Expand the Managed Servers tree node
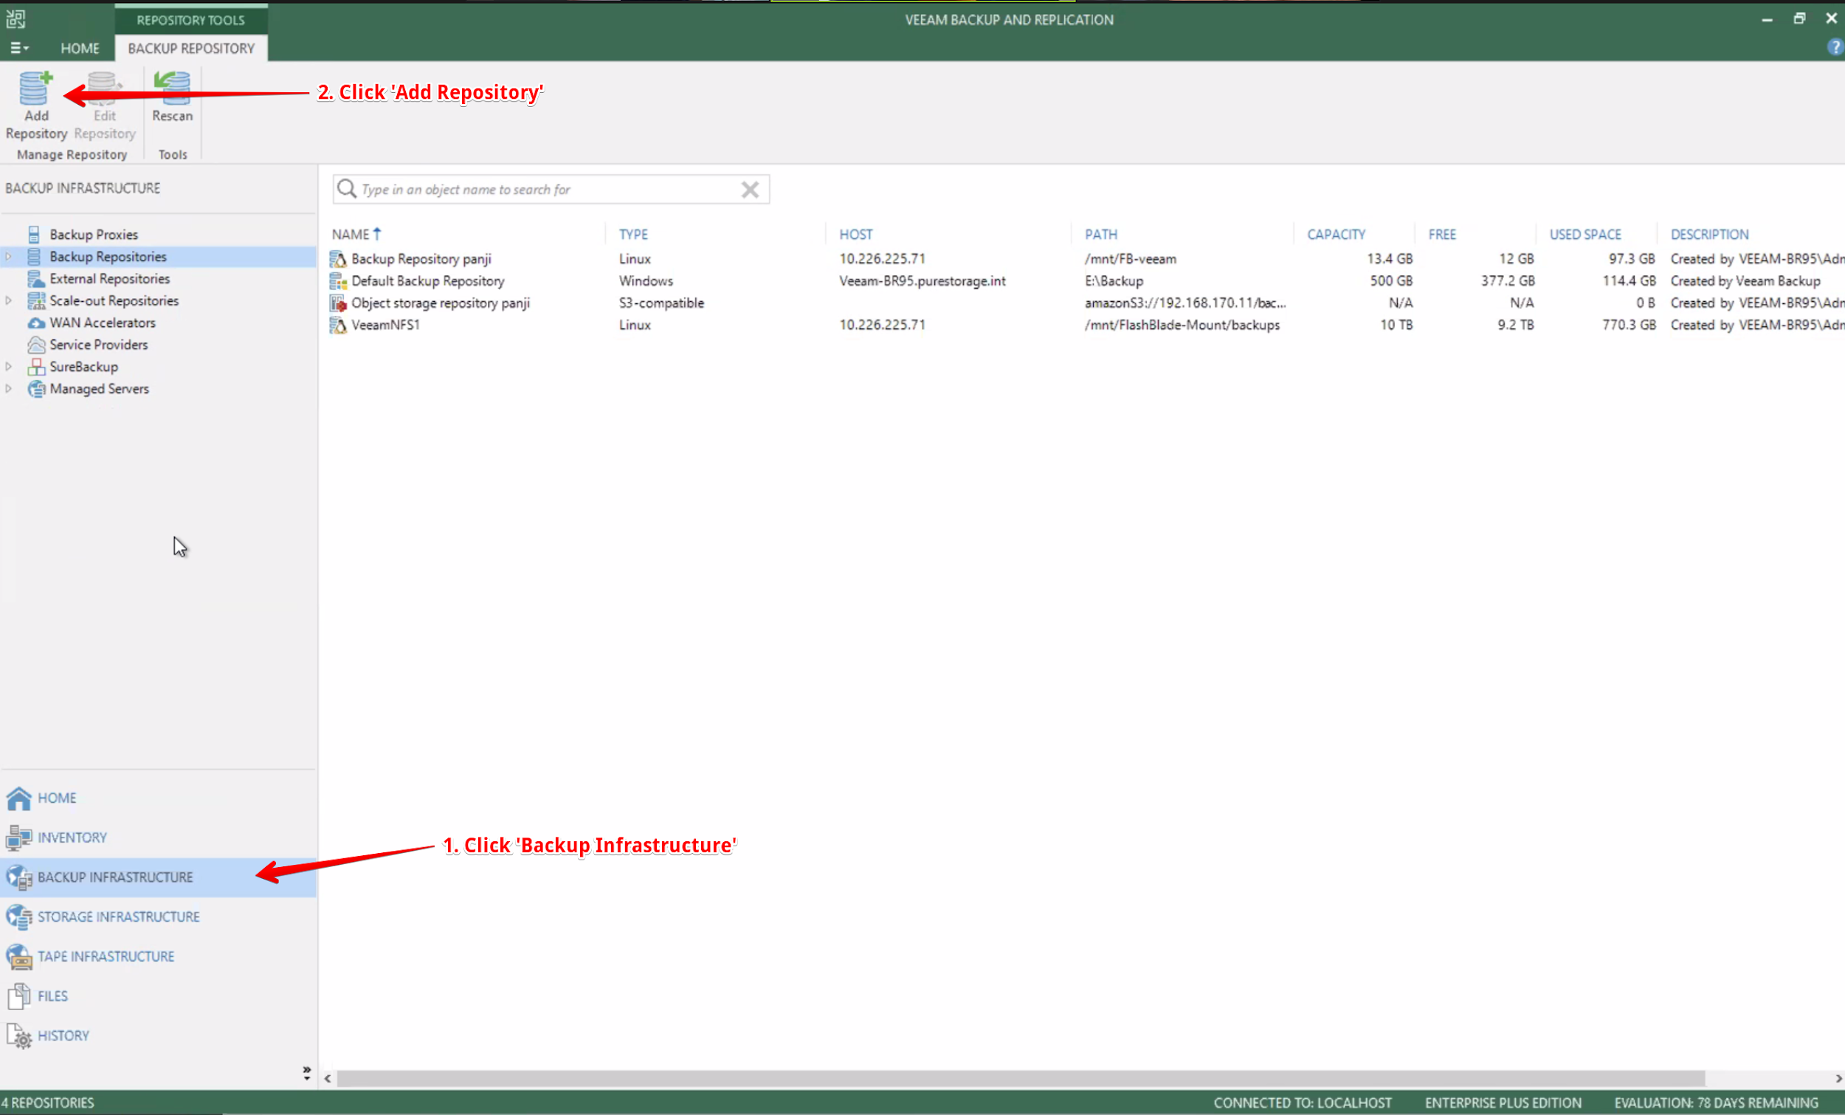The height and width of the screenshot is (1115, 1845). (8, 389)
